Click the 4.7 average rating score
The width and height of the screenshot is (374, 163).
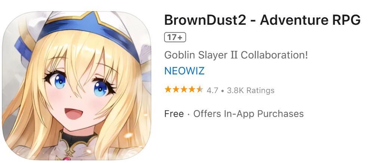pos(212,90)
